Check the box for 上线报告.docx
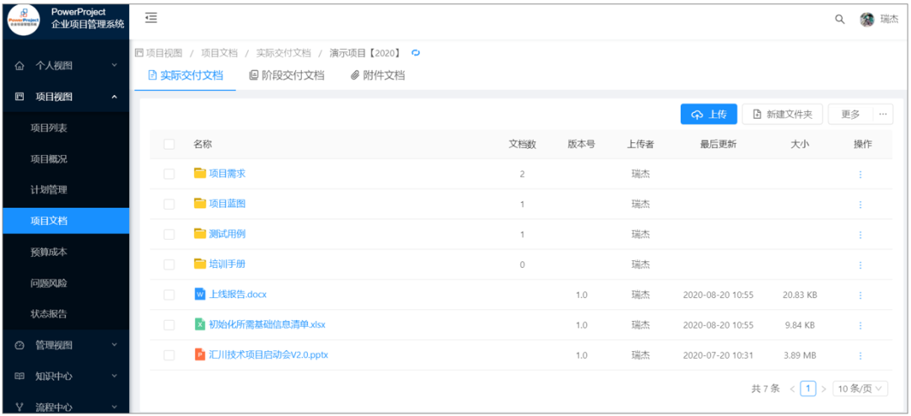Viewport: 911px width, 416px height. (169, 295)
